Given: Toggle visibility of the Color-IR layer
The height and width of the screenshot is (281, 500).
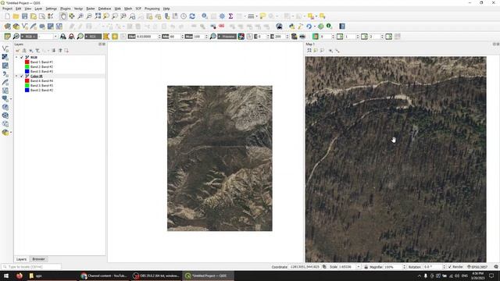Looking at the screenshot, I should [22, 76].
